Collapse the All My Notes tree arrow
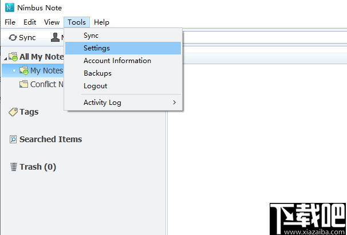This screenshot has width=347, height=235. tap(6, 58)
